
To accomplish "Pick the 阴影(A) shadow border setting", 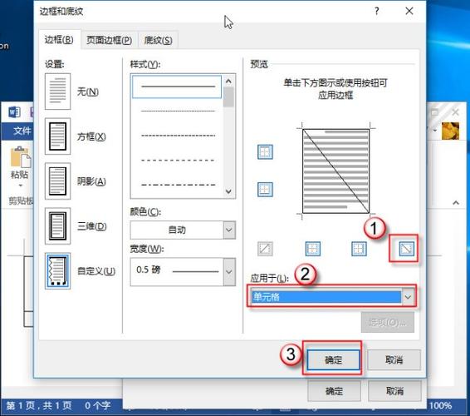I will [x=57, y=181].
